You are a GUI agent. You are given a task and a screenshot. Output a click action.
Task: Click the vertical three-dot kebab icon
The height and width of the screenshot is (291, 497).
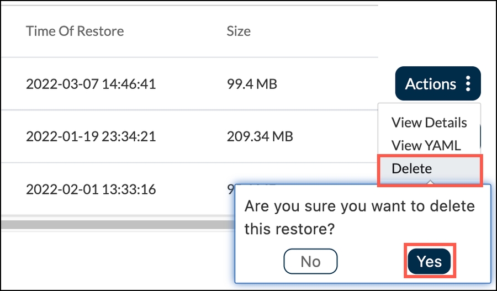[468, 84]
